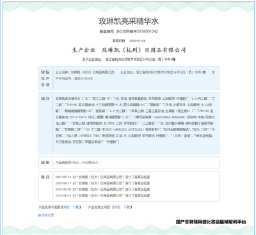Select the 备注 section label
Viewport: 256px width, 235px height.
point(45,177)
